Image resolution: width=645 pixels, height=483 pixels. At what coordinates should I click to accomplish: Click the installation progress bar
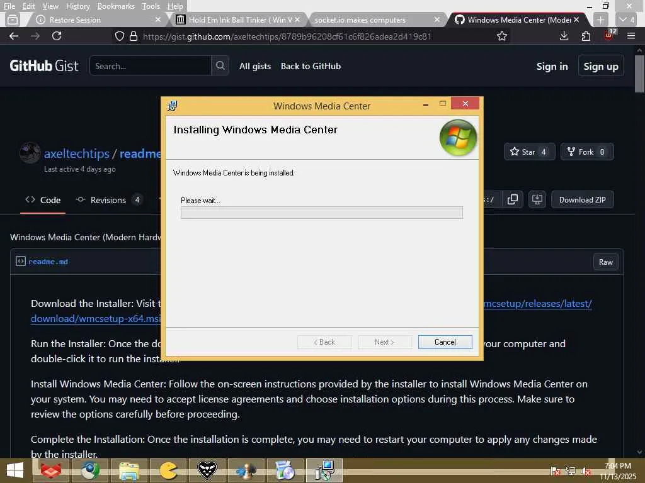point(322,213)
